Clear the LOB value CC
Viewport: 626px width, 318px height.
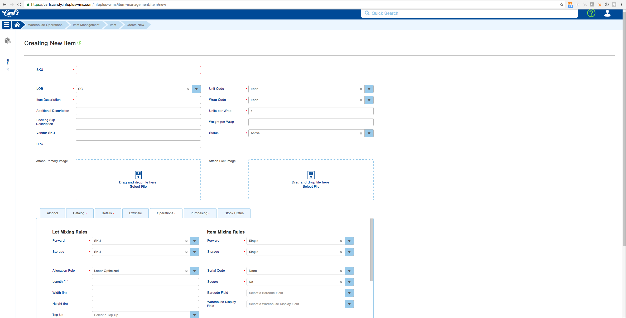[x=188, y=89]
